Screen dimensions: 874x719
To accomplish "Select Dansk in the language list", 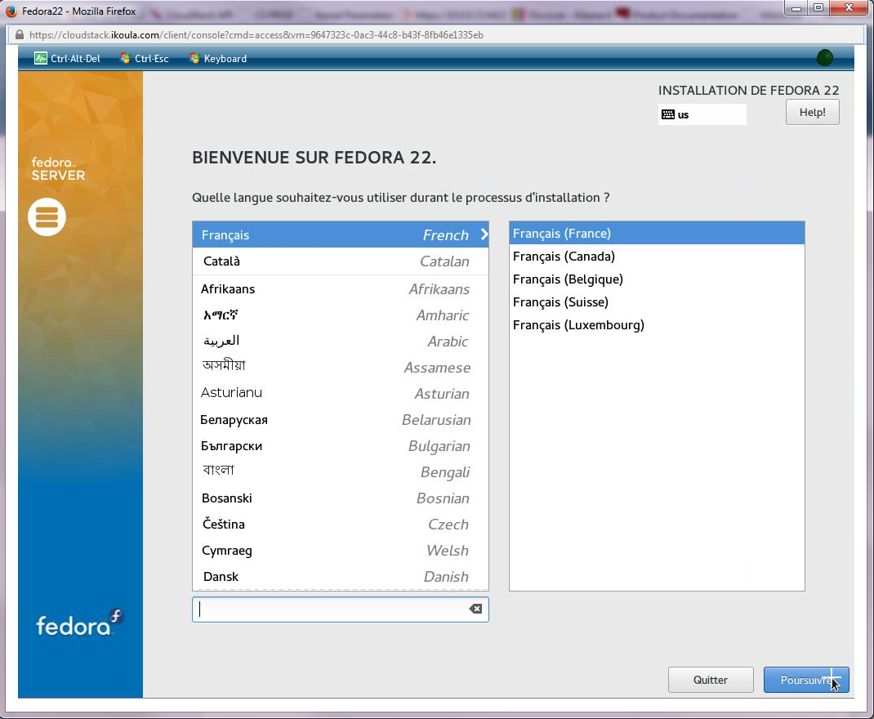I will point(221,576).
